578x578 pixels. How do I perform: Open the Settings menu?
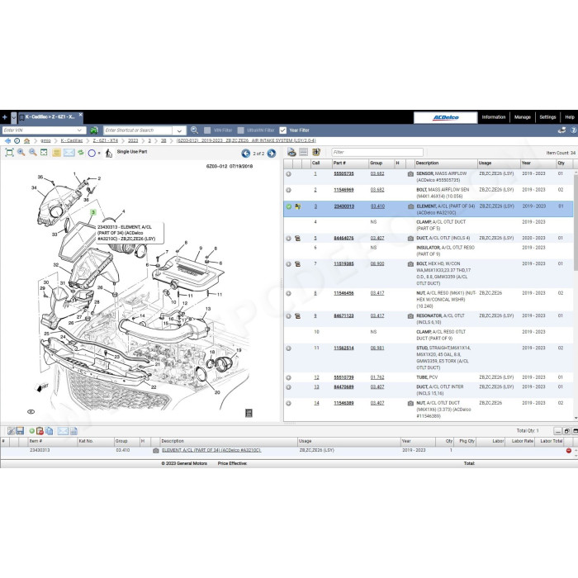click(x=547, y=117)
